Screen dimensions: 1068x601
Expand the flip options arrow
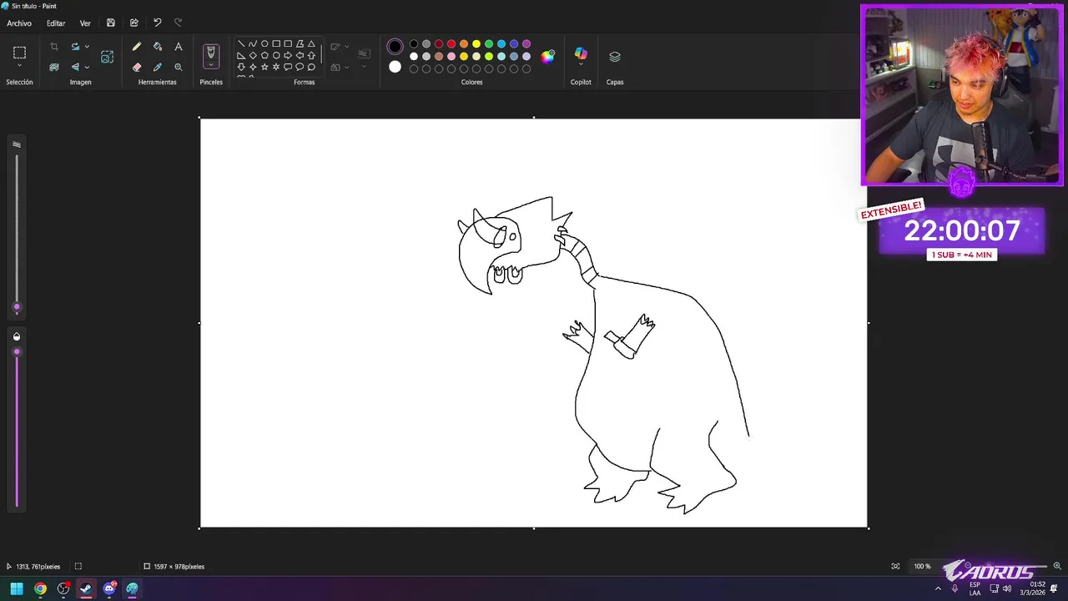tap(87, 67)
